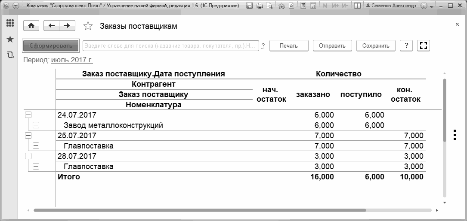
Task: Open the sections grid menu icon
Action: (x=10, y=23)
